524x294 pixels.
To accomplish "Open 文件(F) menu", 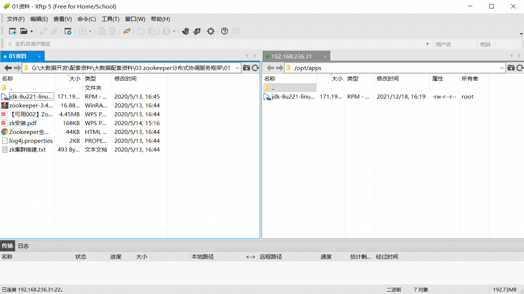I will [x=16, y=19].
